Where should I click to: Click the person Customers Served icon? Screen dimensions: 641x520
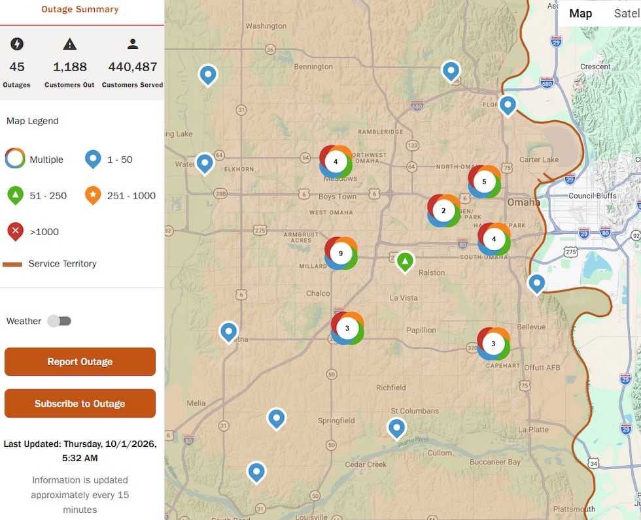coord(132,44)
